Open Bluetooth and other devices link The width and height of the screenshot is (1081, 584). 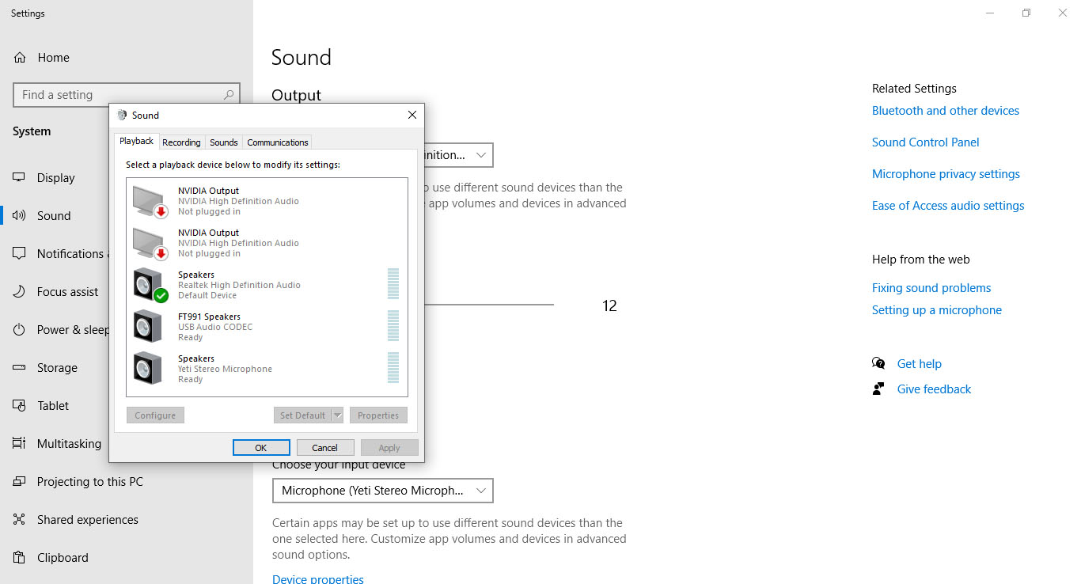(x=946, y=111)
